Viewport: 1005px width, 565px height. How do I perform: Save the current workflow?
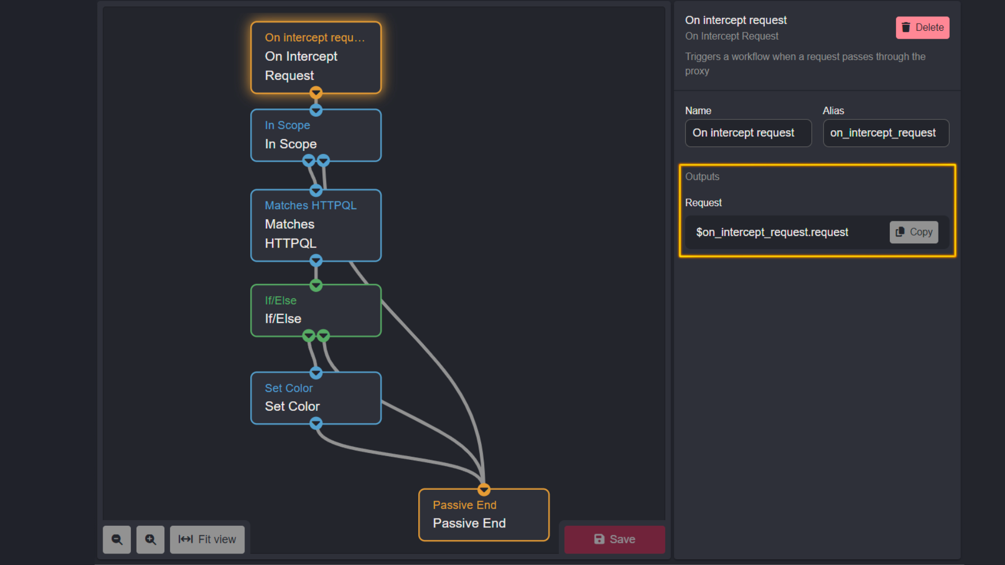point(615,539)
